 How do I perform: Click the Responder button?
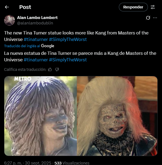click(x=133, y=7)
